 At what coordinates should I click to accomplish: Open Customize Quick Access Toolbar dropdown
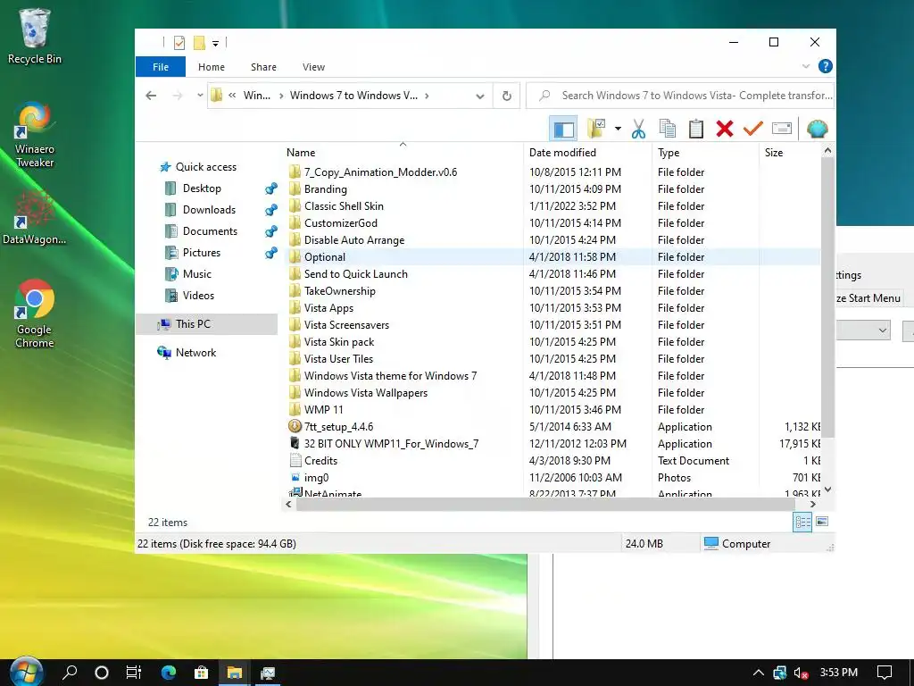coord(215,43)
